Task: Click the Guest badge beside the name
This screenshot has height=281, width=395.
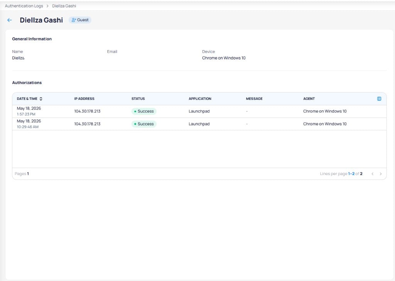Action: click(x=80, y=20)
